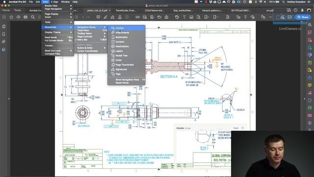
Task: Expand the Rulers & Grids submenu
Action: [x=91, y=48]
